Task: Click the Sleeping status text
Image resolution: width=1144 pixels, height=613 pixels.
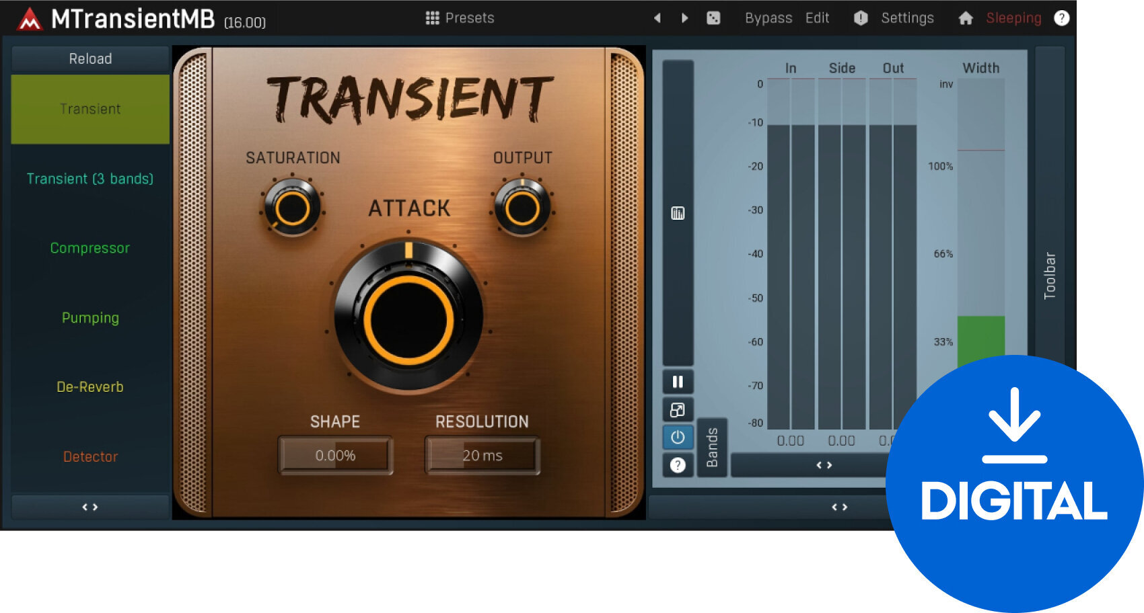Action: [x=1013, y=18]
